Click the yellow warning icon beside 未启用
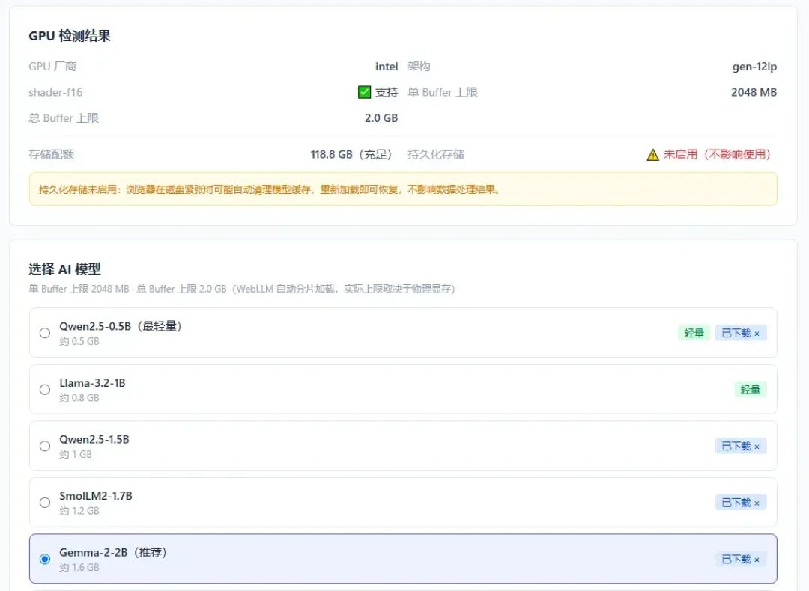 [652, 155]
